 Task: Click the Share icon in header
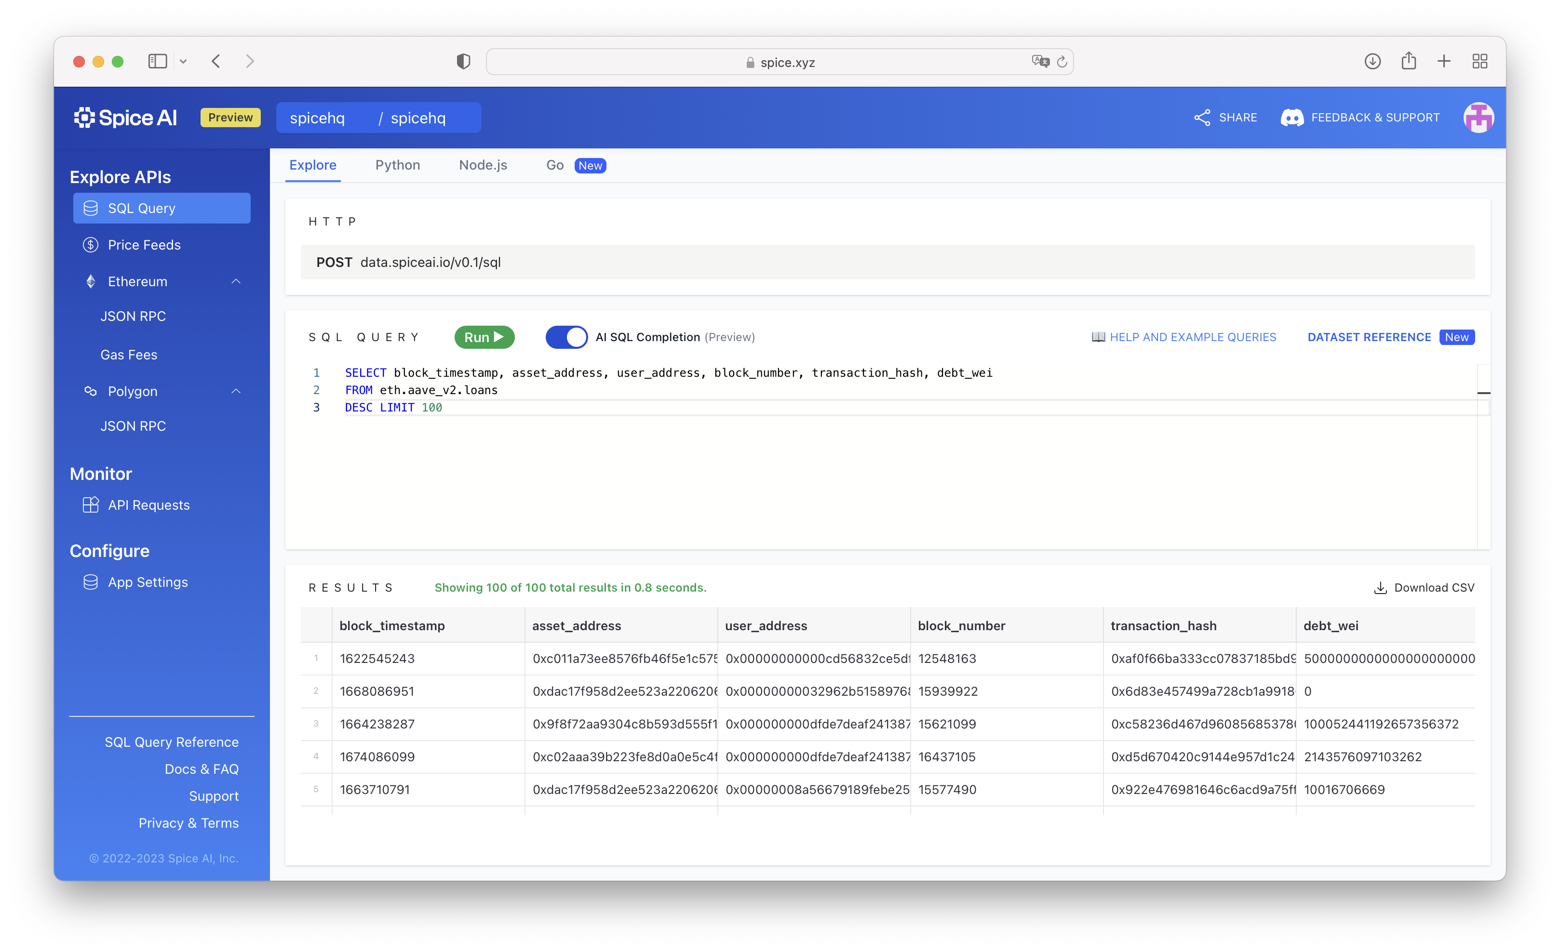click(1202, 118)
